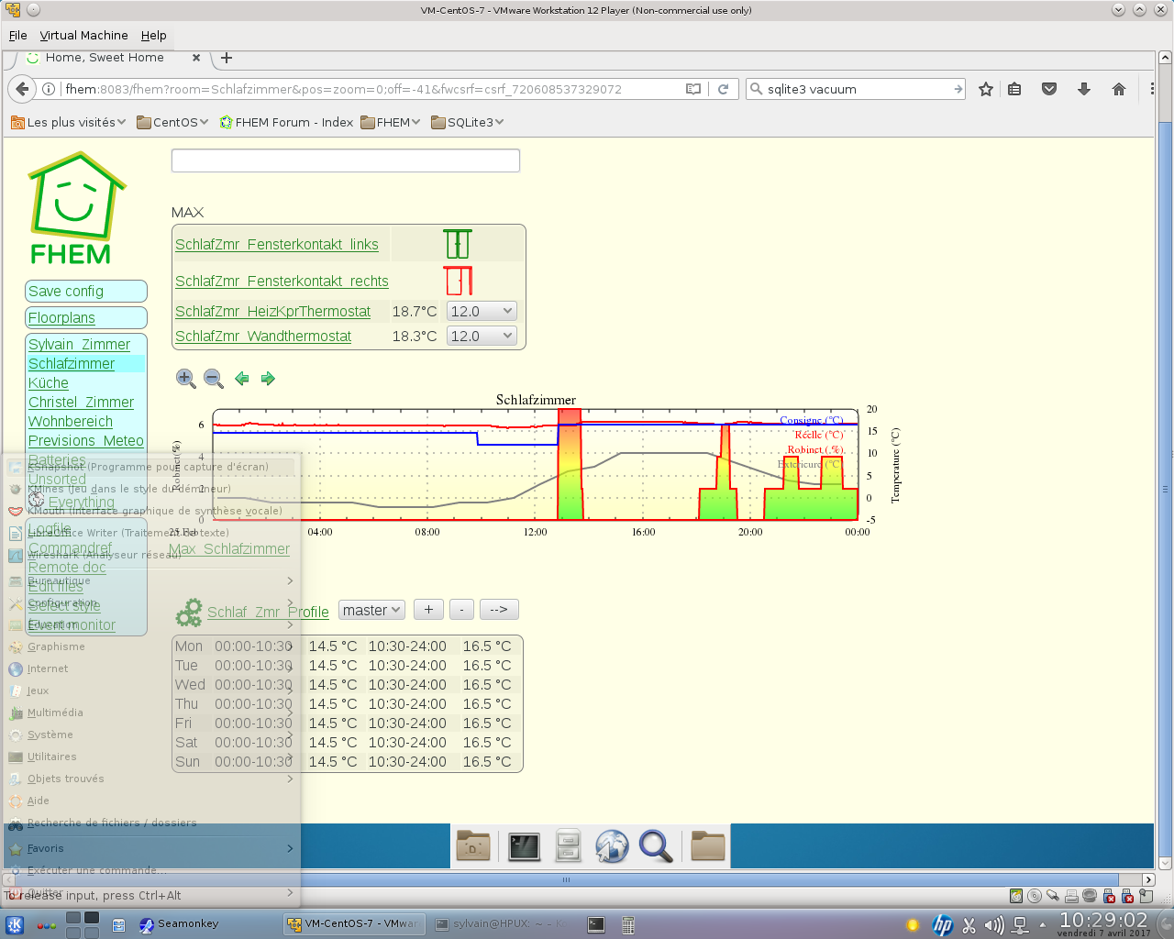The image size is (1174, 939).
Task: Click the sqlite3 vacuum search box
Action: 858,89
